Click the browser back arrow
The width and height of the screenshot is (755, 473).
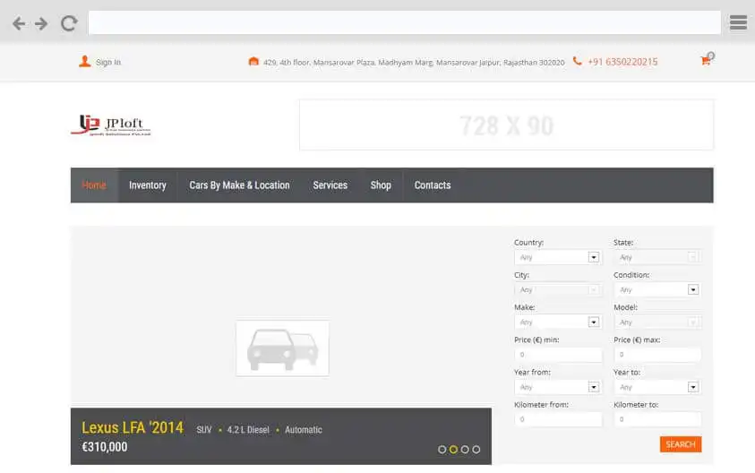(19, 23)
